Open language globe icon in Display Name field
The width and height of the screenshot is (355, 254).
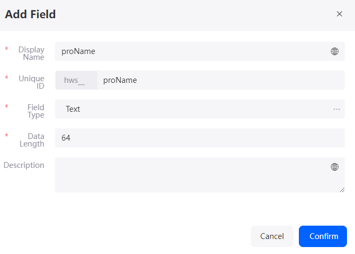pyautogui.click(x=334, y=51)
